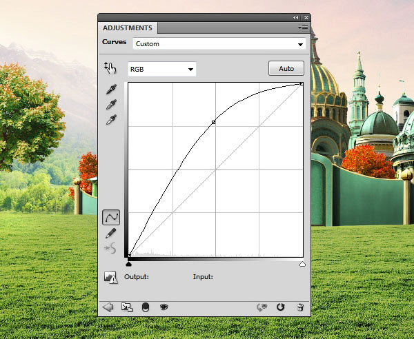Screen dimensions: 414x339
Task: Pick the black point eyedropper
Action: tap(111, 90)
